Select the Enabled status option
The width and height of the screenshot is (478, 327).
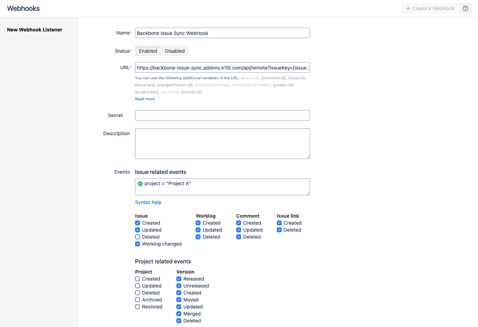pos(148,51)
